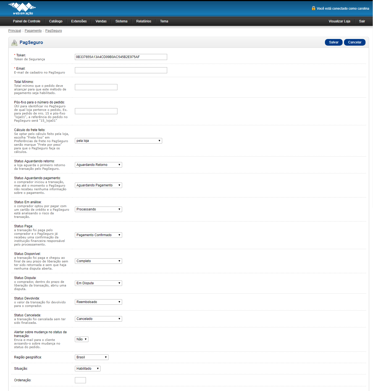Screen dimensions: 373x391
Task: Open the Status Cancelada dropdown
Action: coord(98,319)
